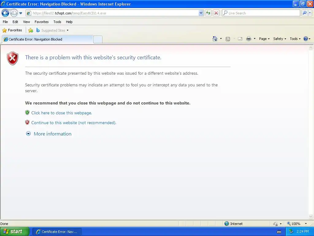Screen dimensions: 314x236
Task: Open the View menu
Action: click(26, 22)
